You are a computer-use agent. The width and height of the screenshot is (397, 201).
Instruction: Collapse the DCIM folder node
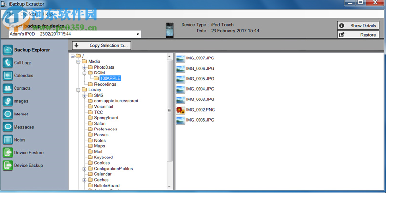[84, 73]
